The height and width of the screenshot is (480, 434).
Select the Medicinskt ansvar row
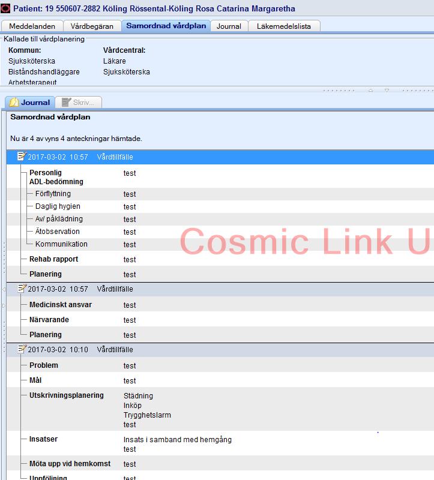(220, 305)
